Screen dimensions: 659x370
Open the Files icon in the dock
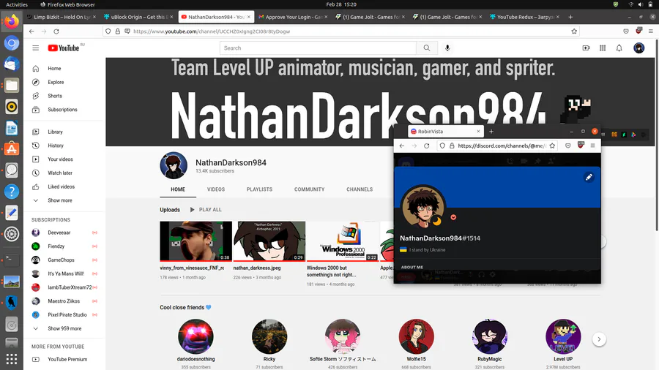click(x=12, y=85)
